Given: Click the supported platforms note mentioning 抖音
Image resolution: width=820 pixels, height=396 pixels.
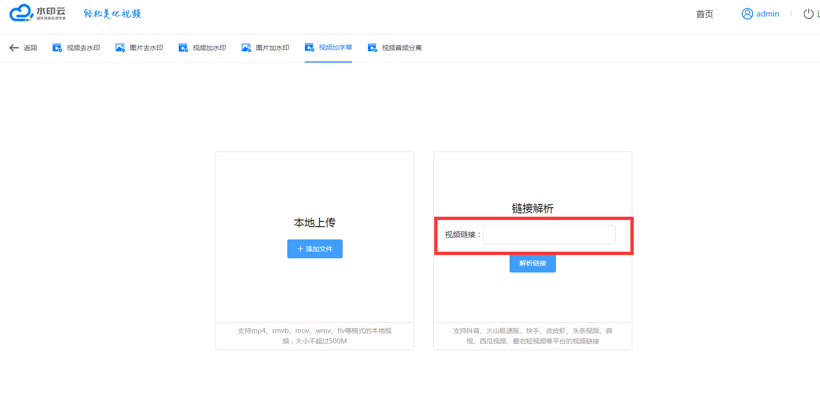Looking at the screenshot, I should point(533,336).
